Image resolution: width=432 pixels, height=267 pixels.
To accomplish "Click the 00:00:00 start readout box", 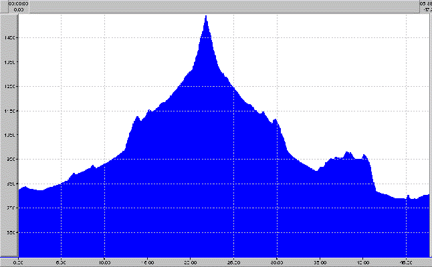I will 8,6.
